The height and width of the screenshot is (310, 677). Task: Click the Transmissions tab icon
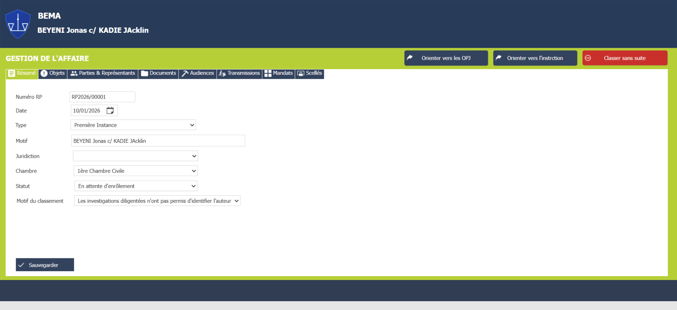[x=222, y=73]
